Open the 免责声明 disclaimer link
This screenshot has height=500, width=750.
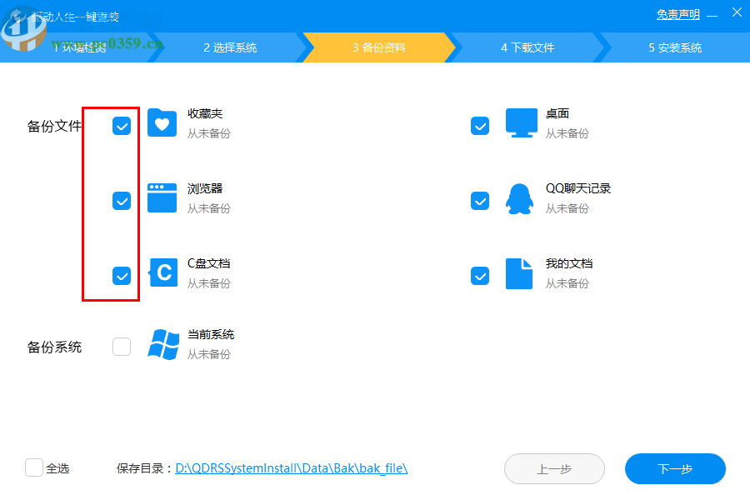[677, 15]
